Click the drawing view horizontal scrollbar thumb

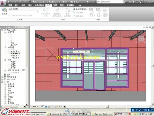click(x=107, y=106)
